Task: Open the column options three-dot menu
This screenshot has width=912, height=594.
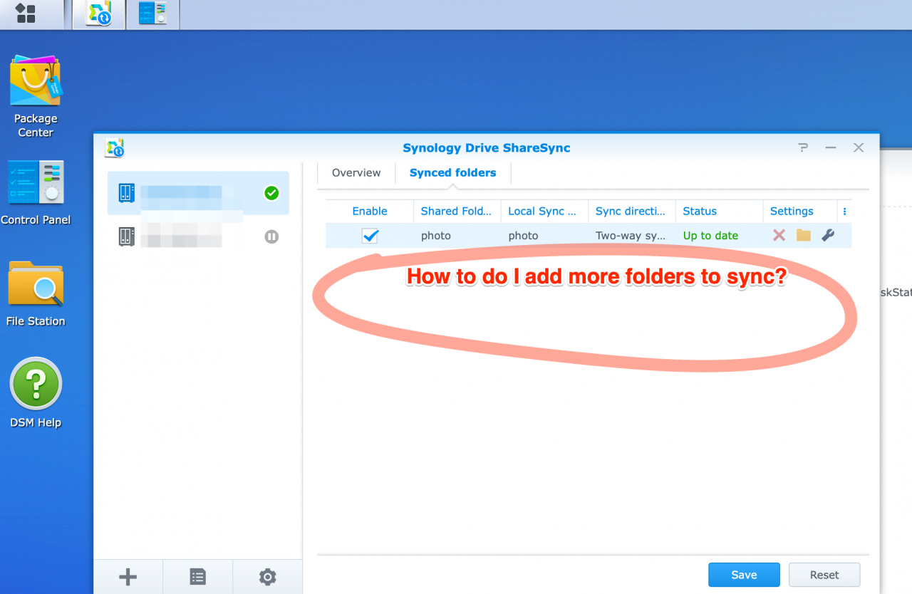Action: point(844,211)
